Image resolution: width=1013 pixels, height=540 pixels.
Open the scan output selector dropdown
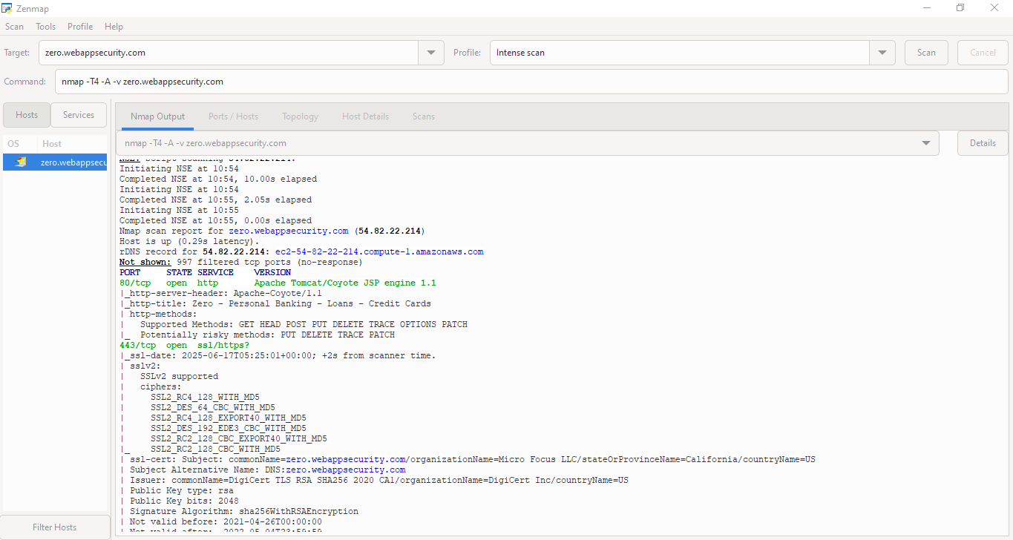tap(528, 143)
